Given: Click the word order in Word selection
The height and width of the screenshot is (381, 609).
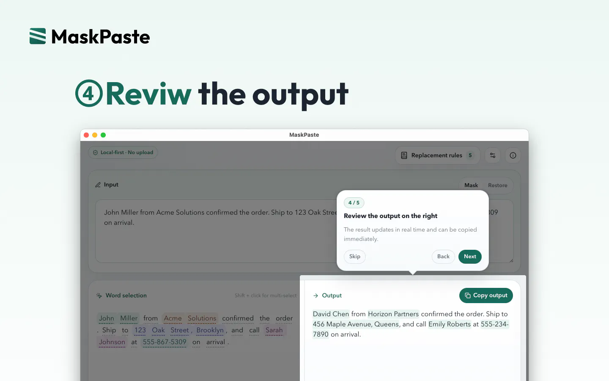Looking at the screenshot, I should tap(284, 318).
